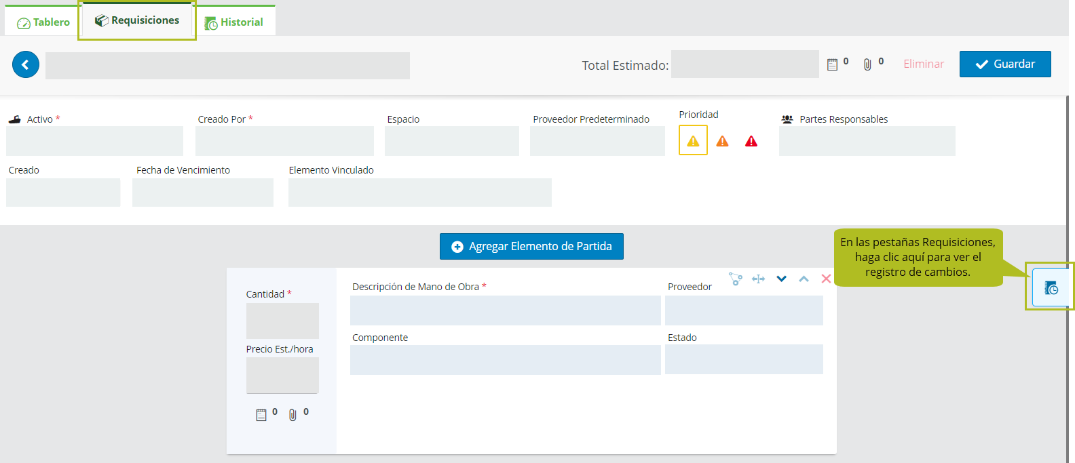Screen dimensions: 1075x463
Task: Open the Tablero tab
Action: tap(43, 22)
